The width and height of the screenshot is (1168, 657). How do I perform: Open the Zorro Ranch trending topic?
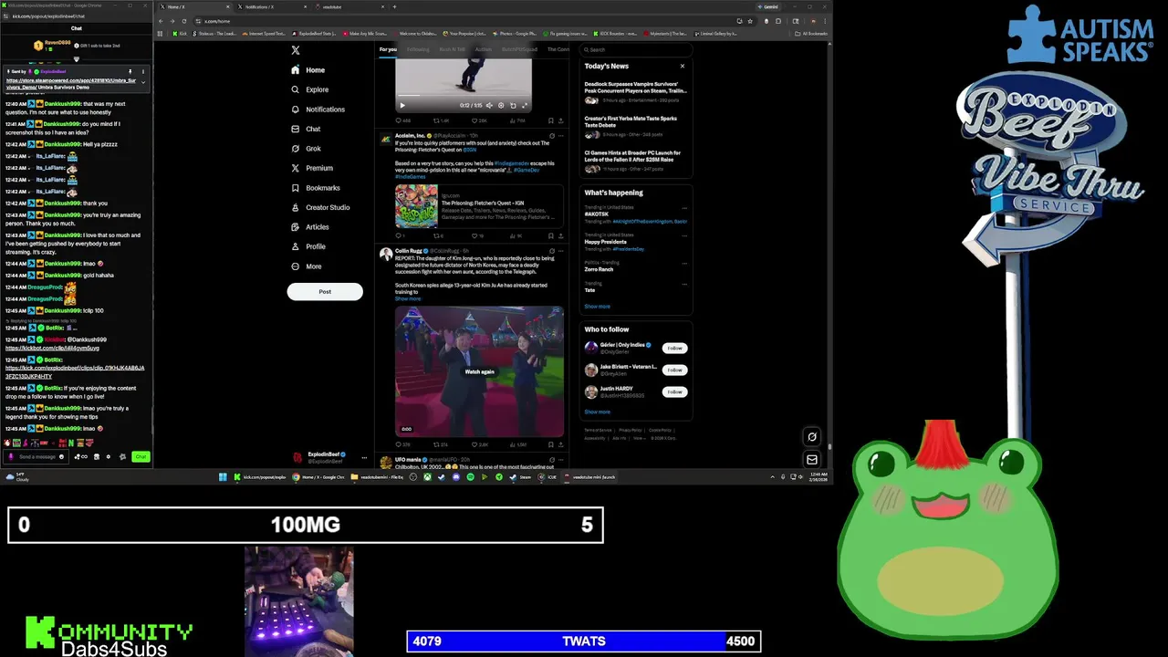635,266
